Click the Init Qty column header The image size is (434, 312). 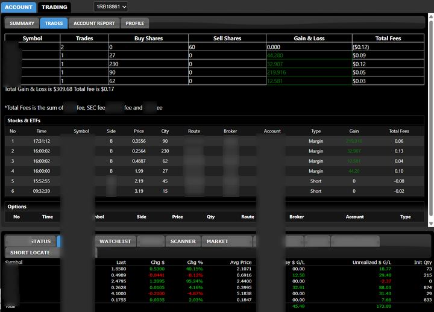pyautogui.click(x=423, y=262)
